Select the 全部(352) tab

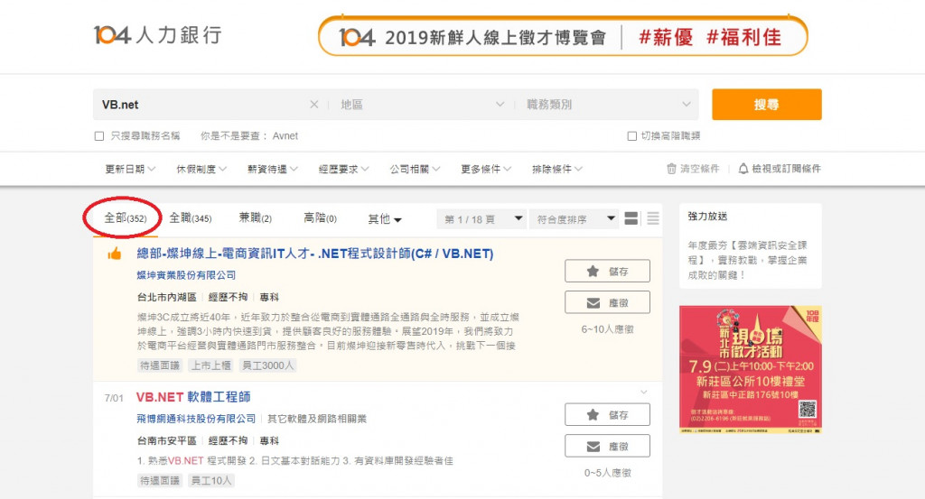[125, 218]
